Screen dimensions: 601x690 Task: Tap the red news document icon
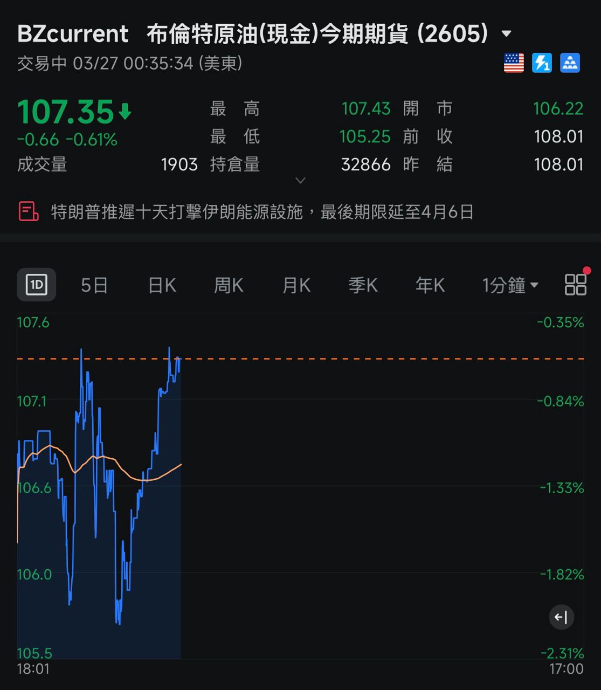pos(29,211)
